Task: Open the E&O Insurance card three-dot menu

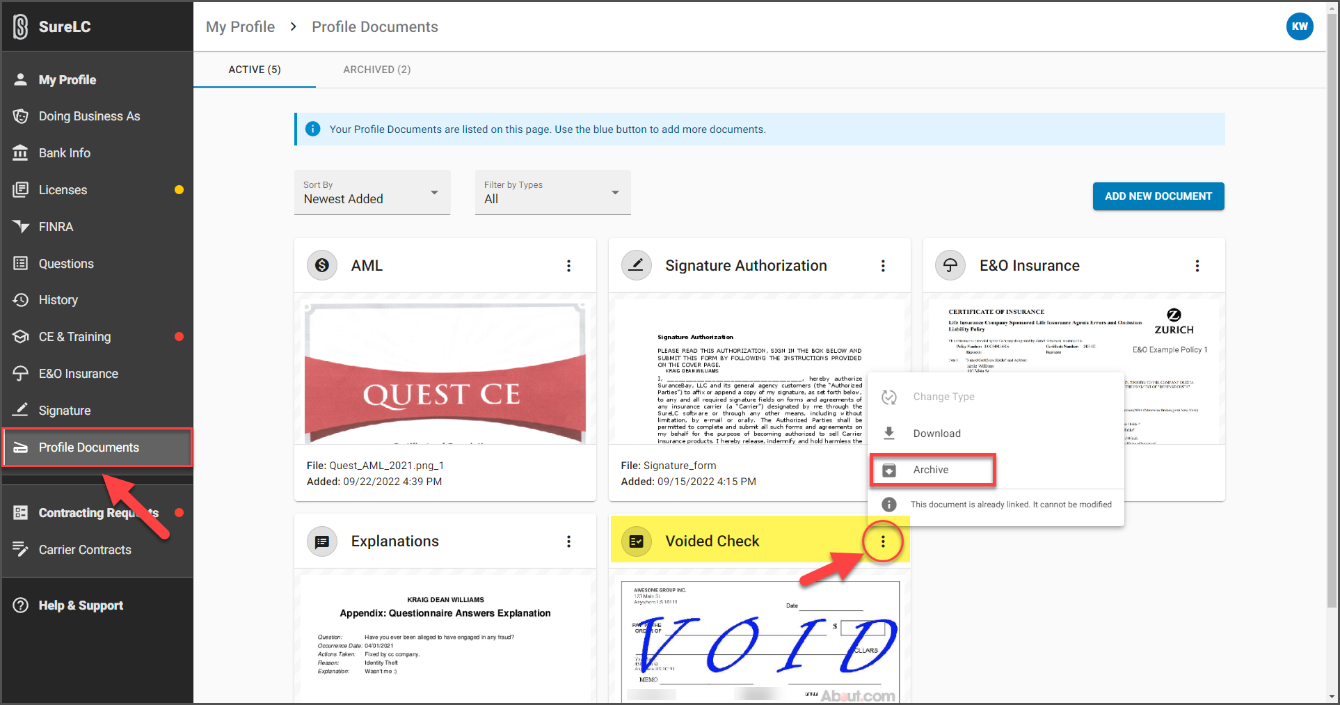Action: 1197,266
